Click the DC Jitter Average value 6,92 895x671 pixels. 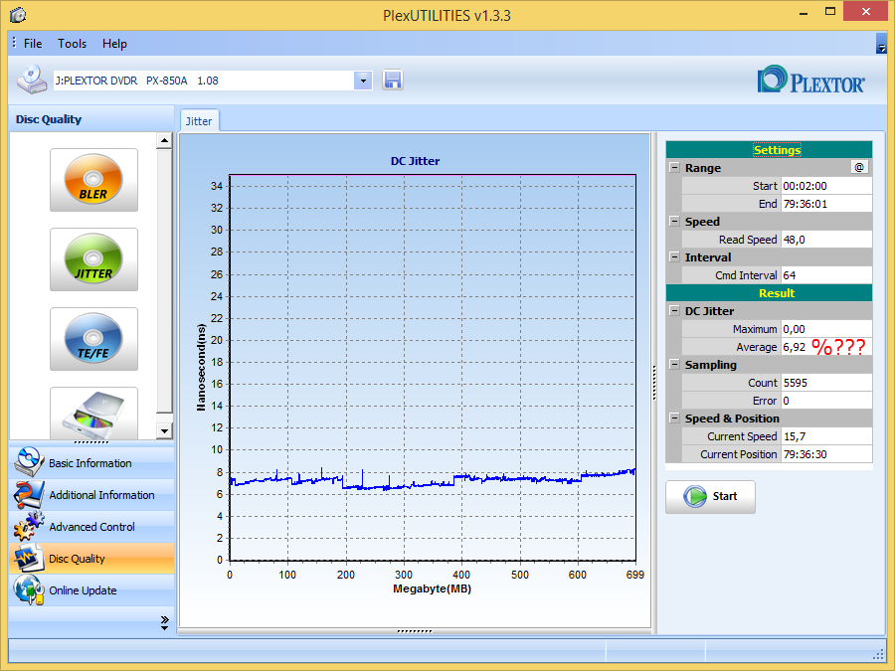(794, 347)
